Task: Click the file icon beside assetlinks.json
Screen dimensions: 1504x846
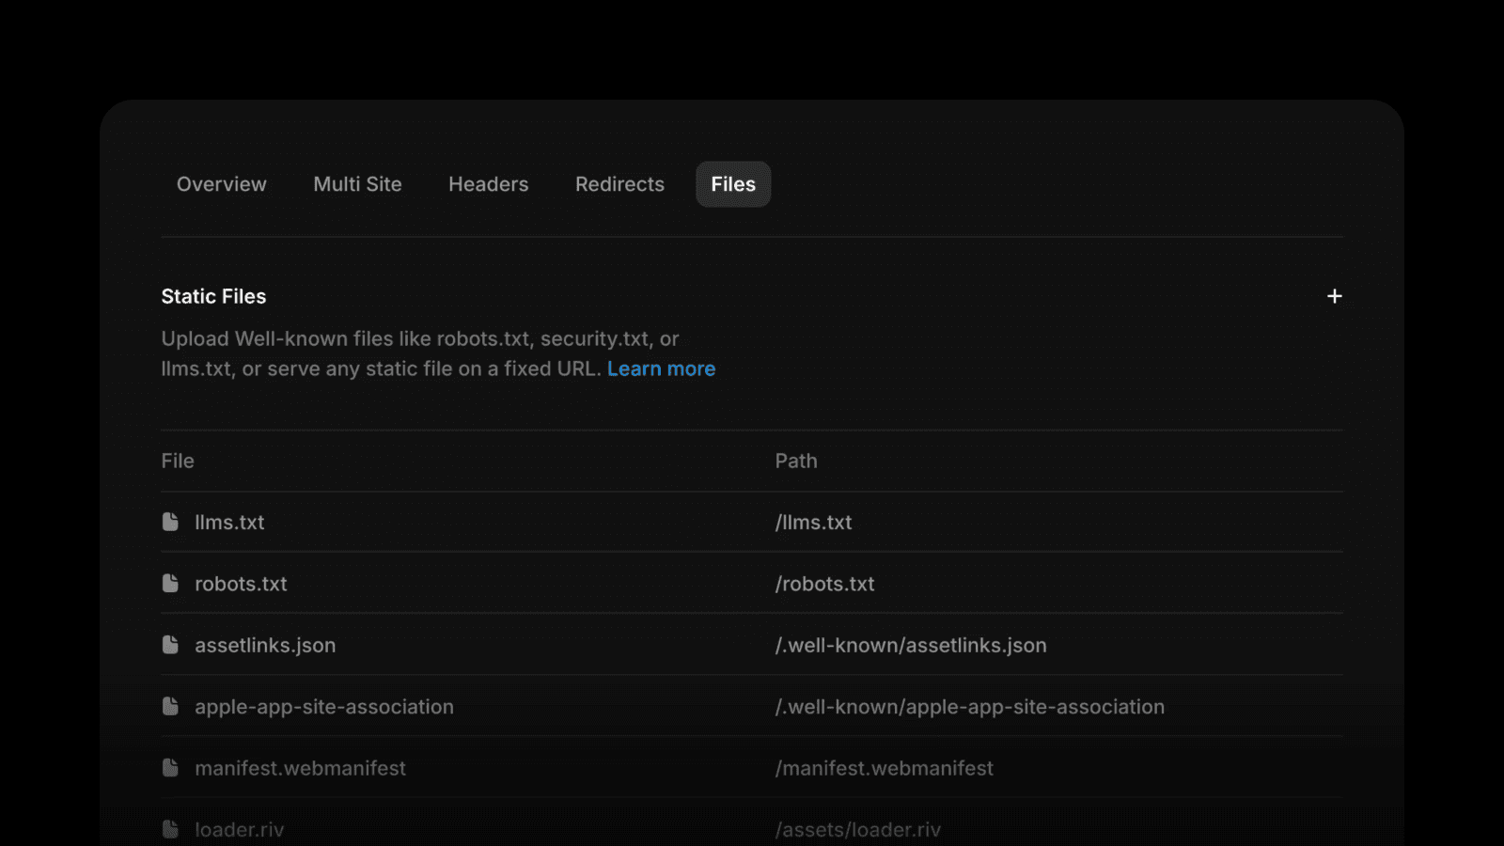Action: (x=170, y=645)
